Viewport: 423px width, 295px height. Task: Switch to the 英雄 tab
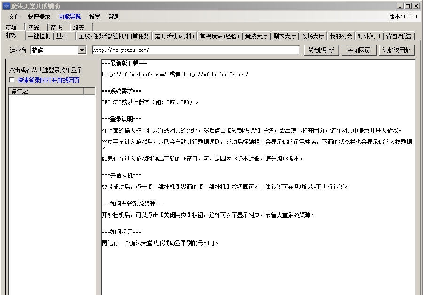pyautogui.click(x=11, y=27)
